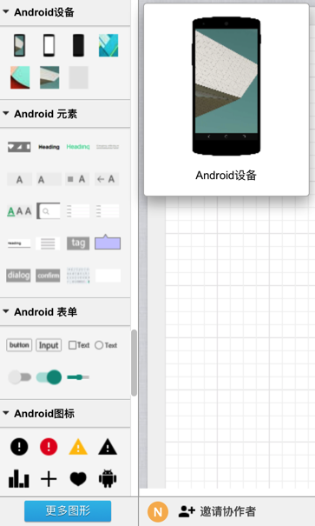Screen dimensions: 315x526
Task: Select the teal slider form element
Action: 78,377
